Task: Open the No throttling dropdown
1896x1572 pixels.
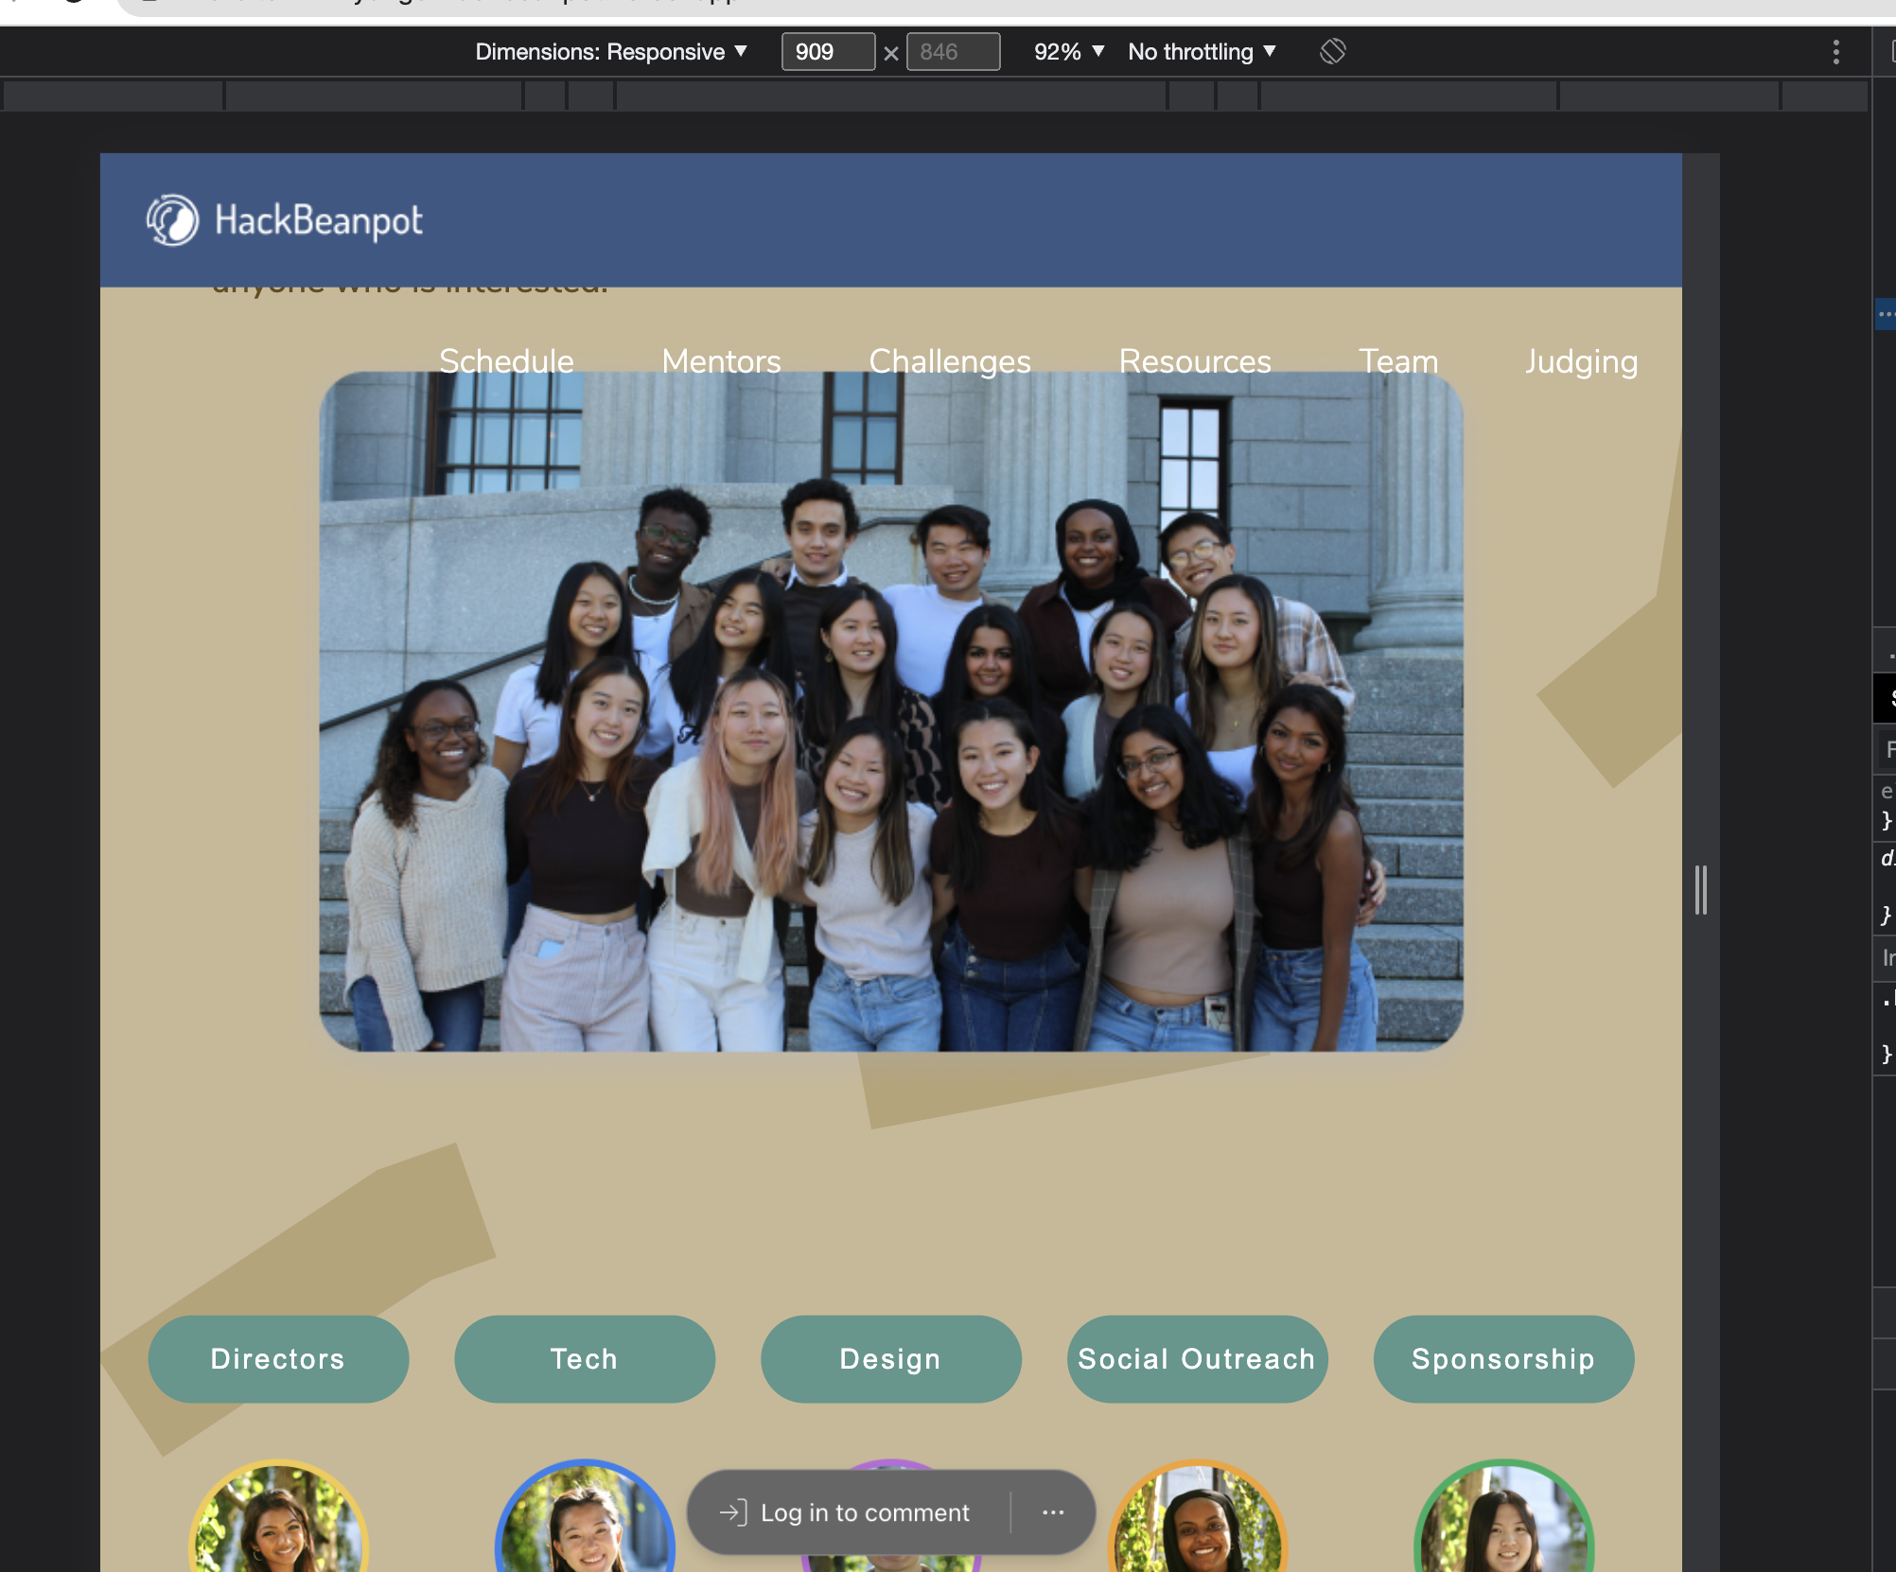Action: (x=1202, y=52)
